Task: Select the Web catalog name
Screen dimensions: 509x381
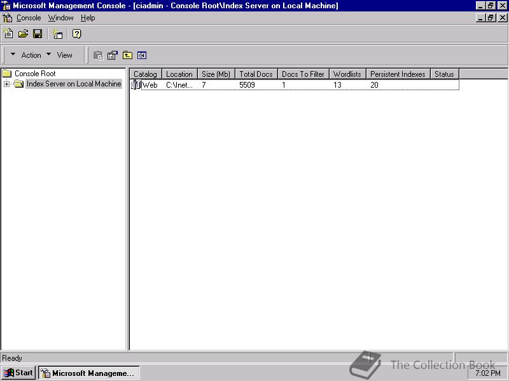Action: 150,85
